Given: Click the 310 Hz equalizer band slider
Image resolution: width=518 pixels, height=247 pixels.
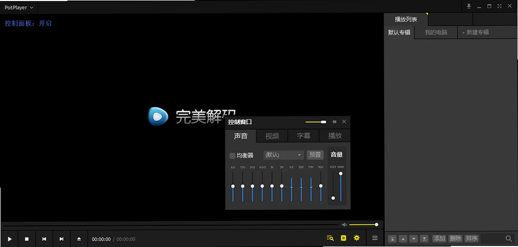Looking at the screenshot, I should point(253,187).
